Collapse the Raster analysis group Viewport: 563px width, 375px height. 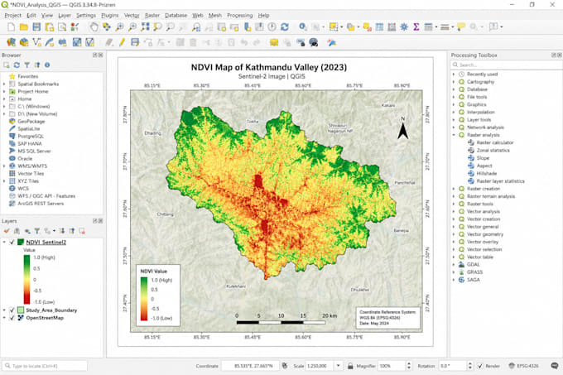click(454, 135)
